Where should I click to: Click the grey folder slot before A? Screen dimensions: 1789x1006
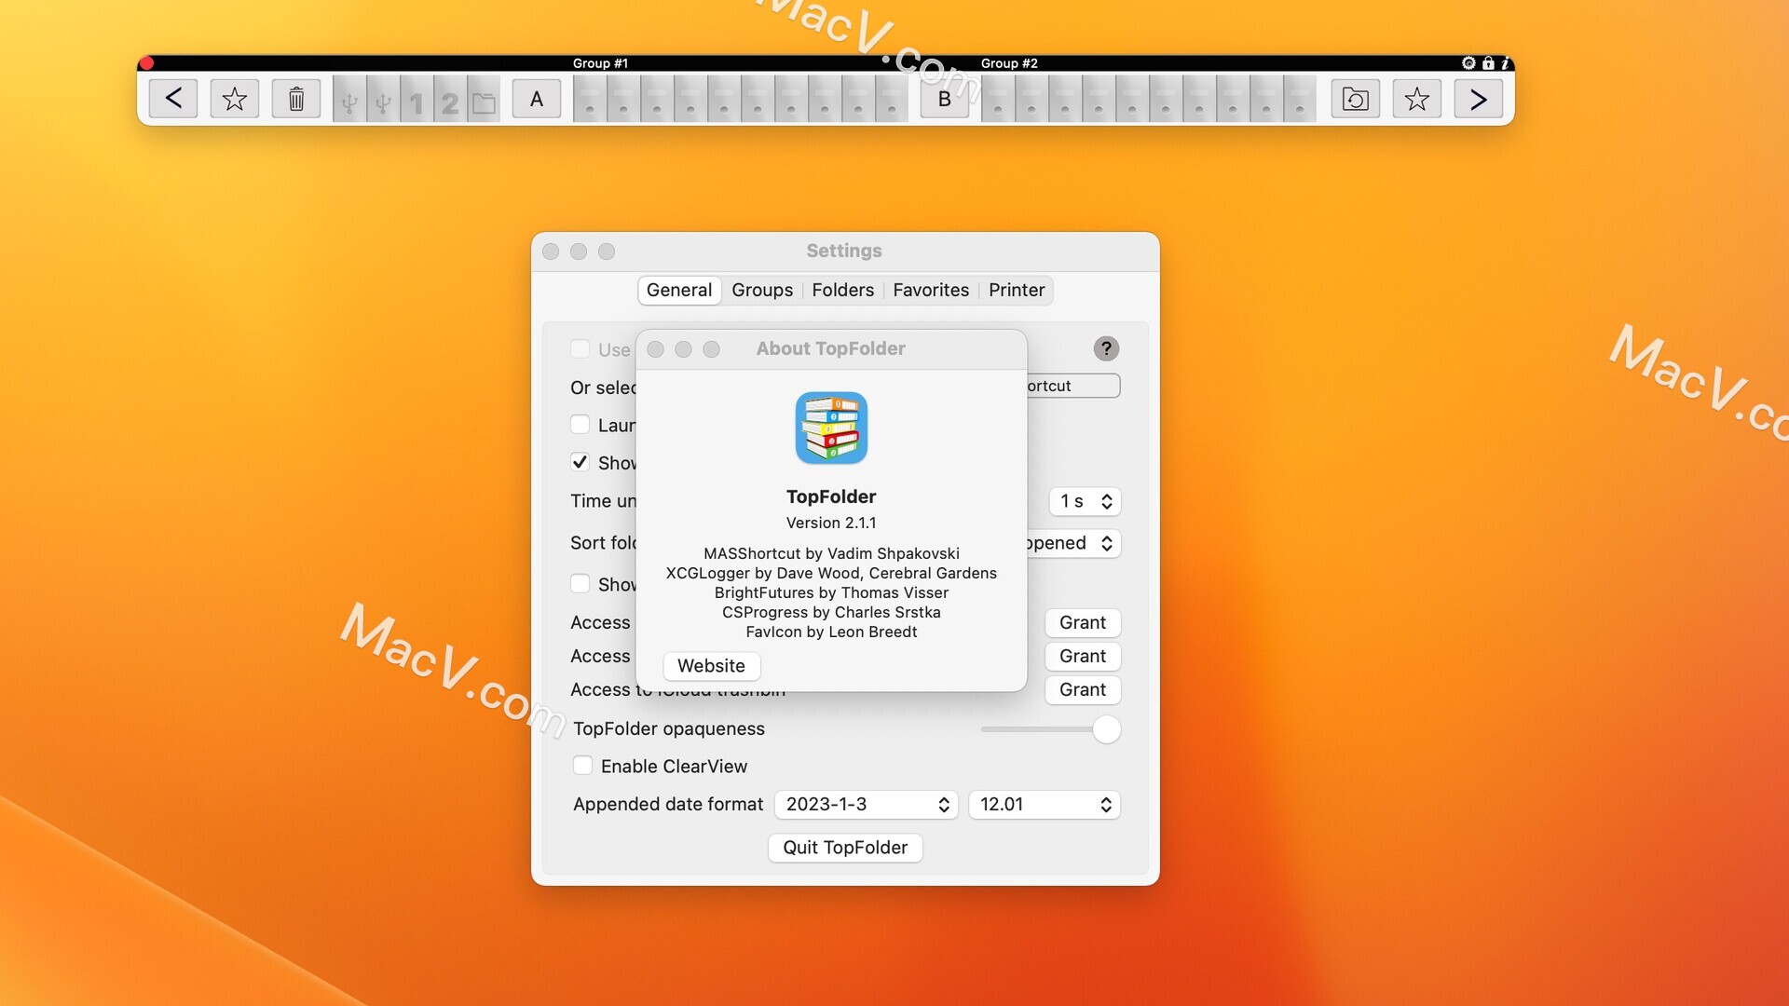(484, 101)
